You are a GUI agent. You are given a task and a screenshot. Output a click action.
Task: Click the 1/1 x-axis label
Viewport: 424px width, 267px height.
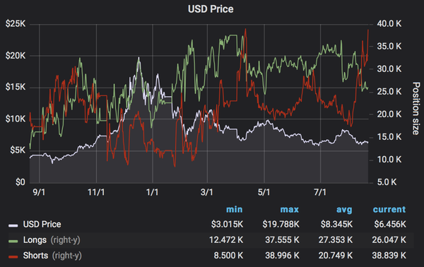click(152, 192)
